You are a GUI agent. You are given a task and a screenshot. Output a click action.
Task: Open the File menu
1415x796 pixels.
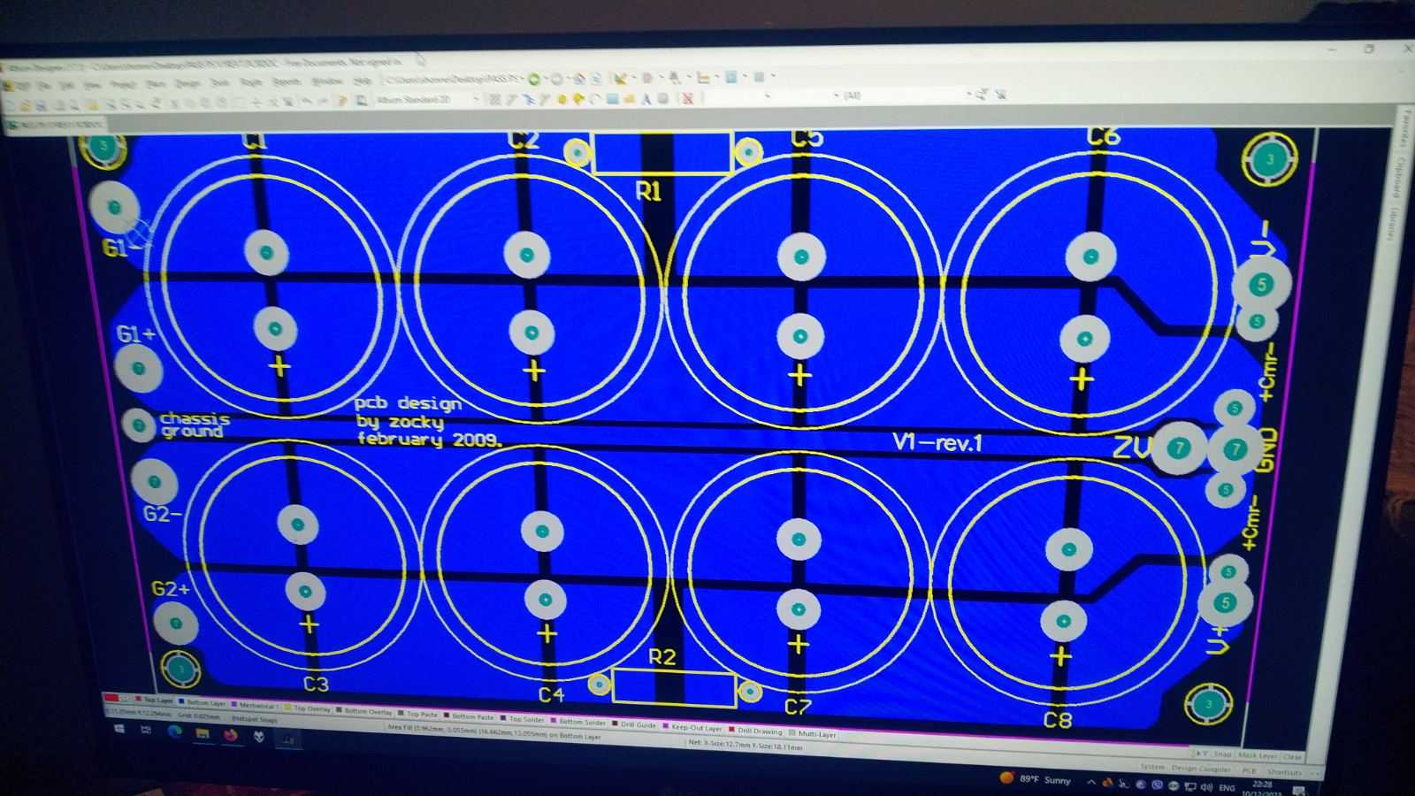coord(42,85)
